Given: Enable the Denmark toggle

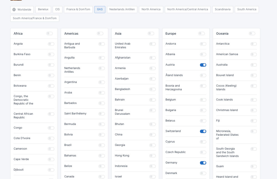Looking at the screenshot, I should (x=203, y=173).
